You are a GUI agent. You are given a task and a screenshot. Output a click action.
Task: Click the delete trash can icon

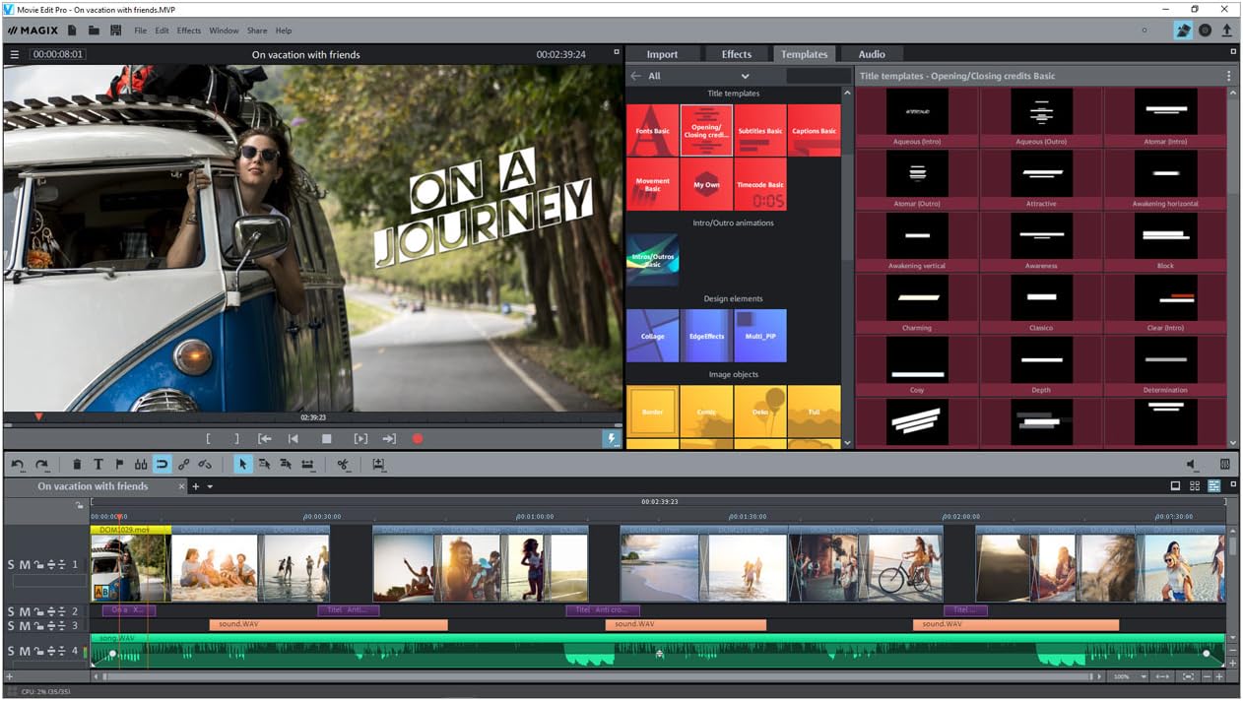pos(77,464)
